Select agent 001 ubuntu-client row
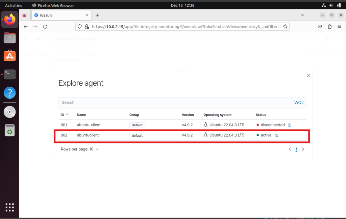 pos(182,125)
